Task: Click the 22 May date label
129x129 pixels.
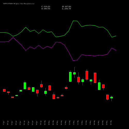Action: coord(103,123)
